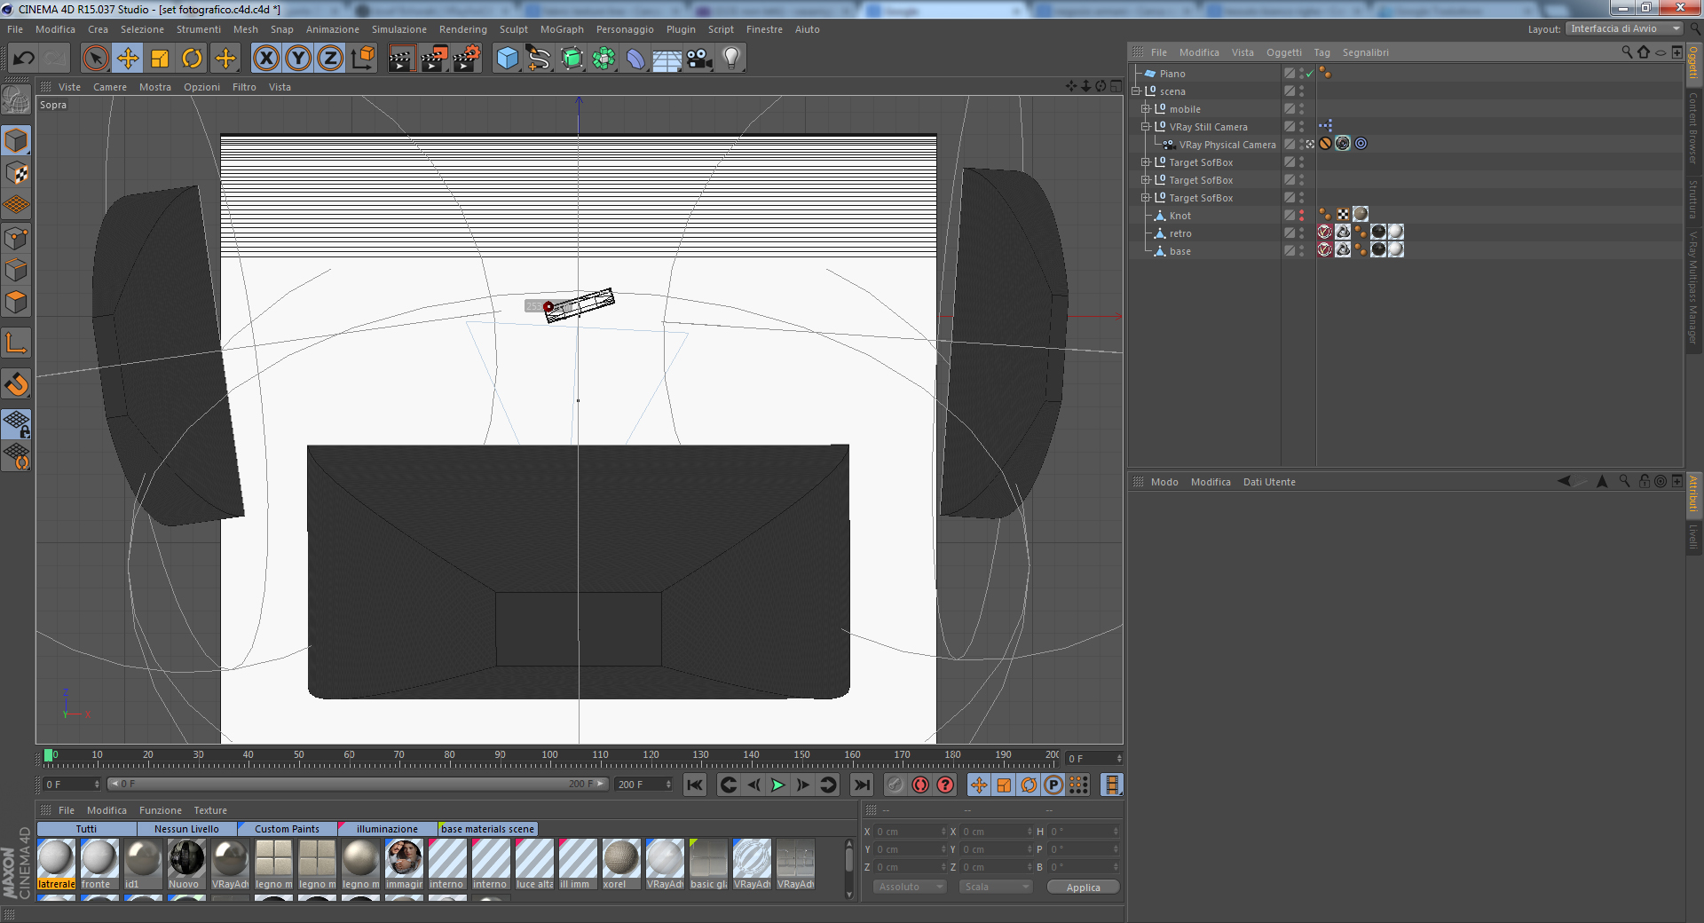Select the Scale tool
The height and width of the screenshot is (923, 1704).
coord(160,59)
